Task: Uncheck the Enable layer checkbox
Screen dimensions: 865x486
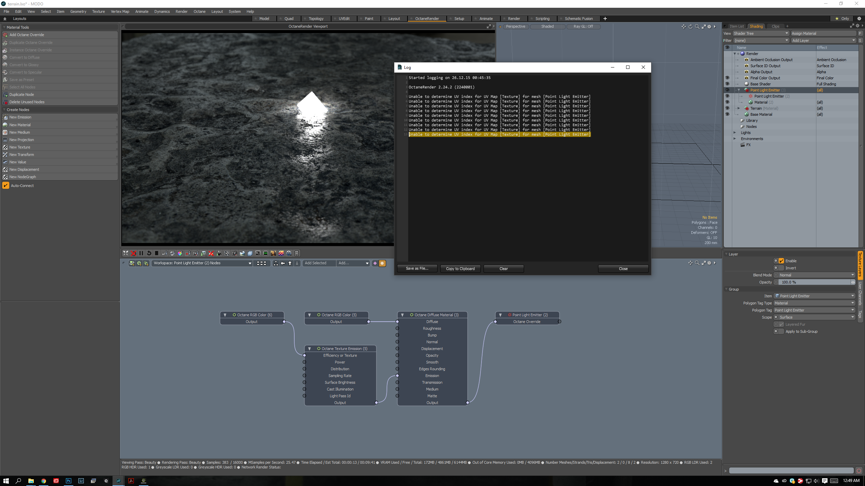Action: coord(781,261)
